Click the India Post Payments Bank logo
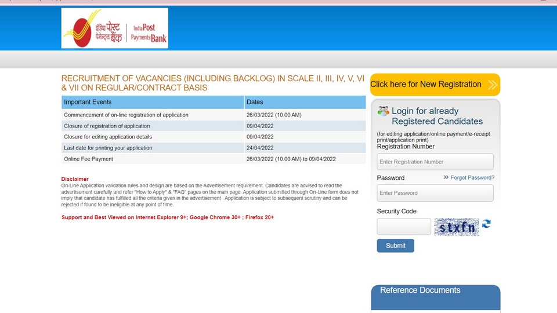557x313 pixels. click(x=115, y=28)
